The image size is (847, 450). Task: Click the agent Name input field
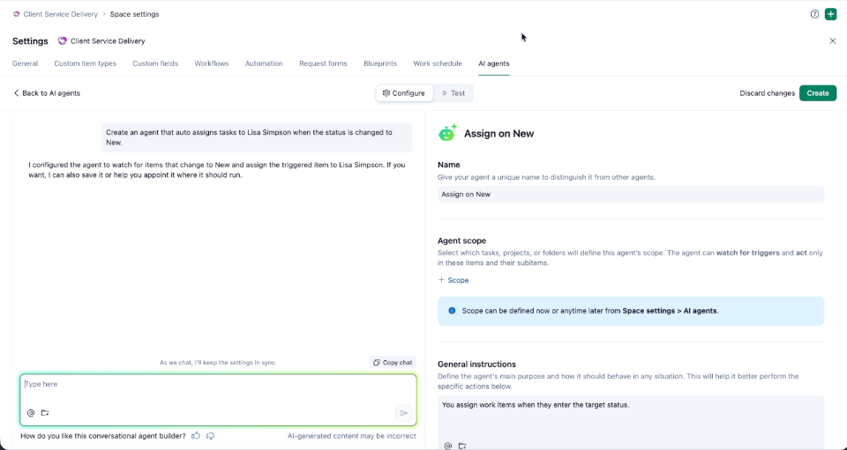(631, 194)
